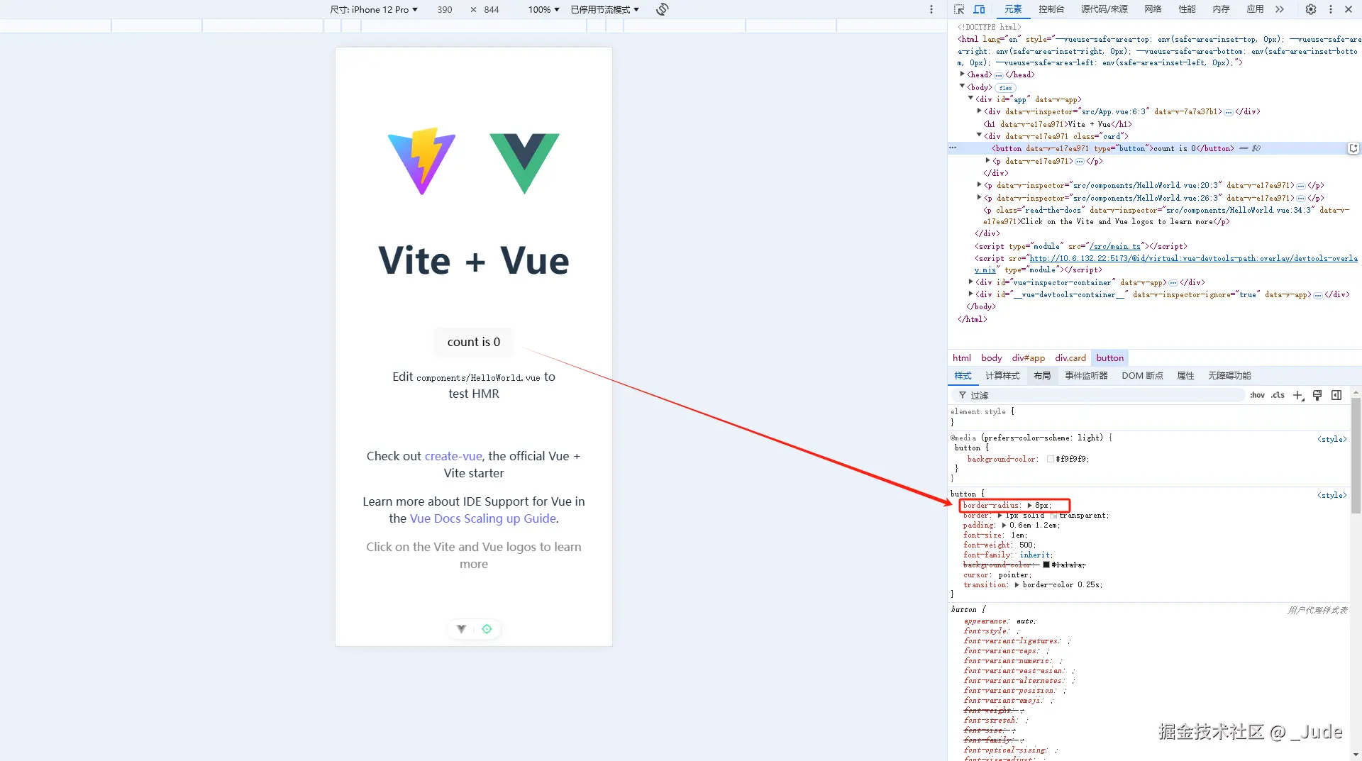
Task: Click Vue DevTools logo in floating bar
Action: (461, 629)
